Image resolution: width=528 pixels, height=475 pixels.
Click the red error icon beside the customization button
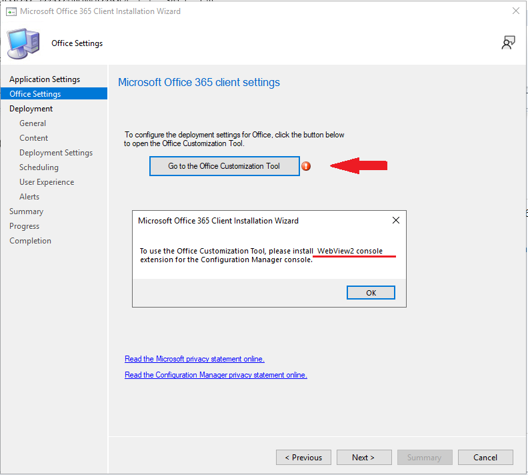point(306,166)
